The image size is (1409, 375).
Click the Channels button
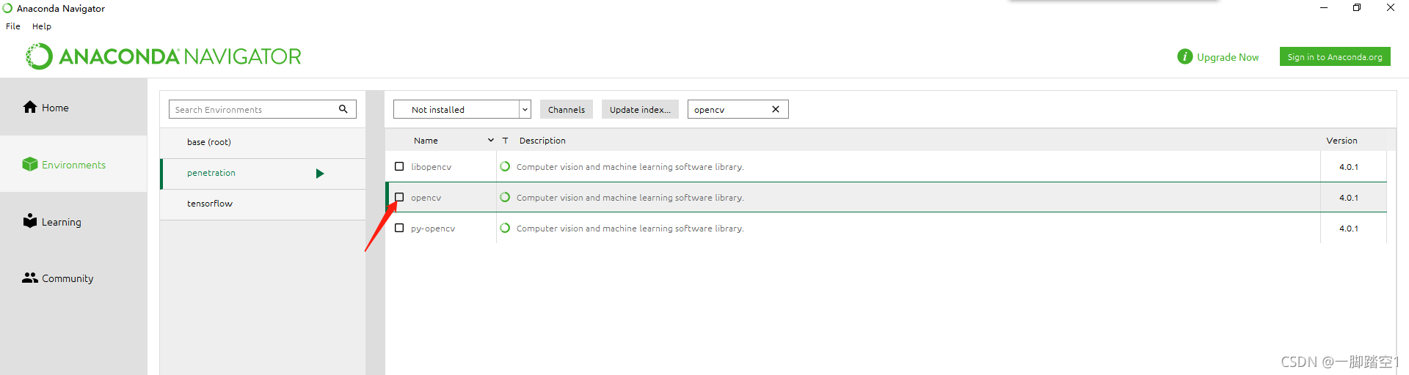[567, 109]
